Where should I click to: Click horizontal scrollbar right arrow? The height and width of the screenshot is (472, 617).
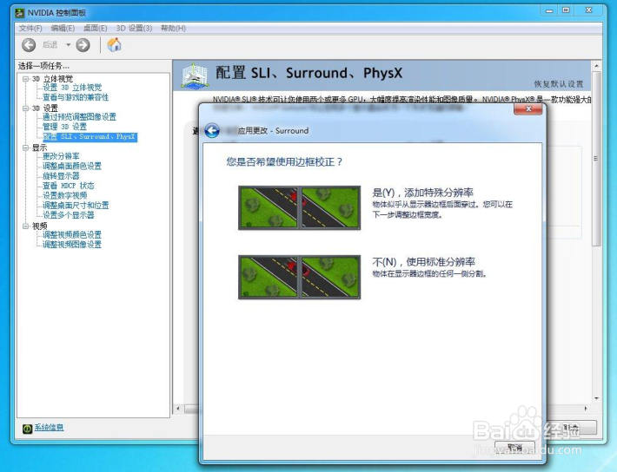[586, 409]
